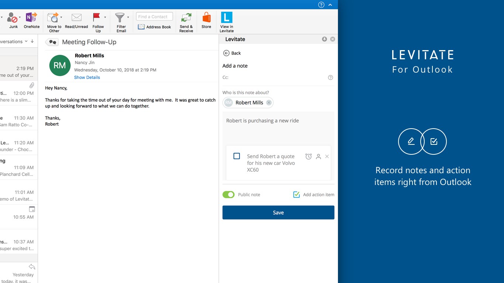Click the help icon in the title bar

321,5
